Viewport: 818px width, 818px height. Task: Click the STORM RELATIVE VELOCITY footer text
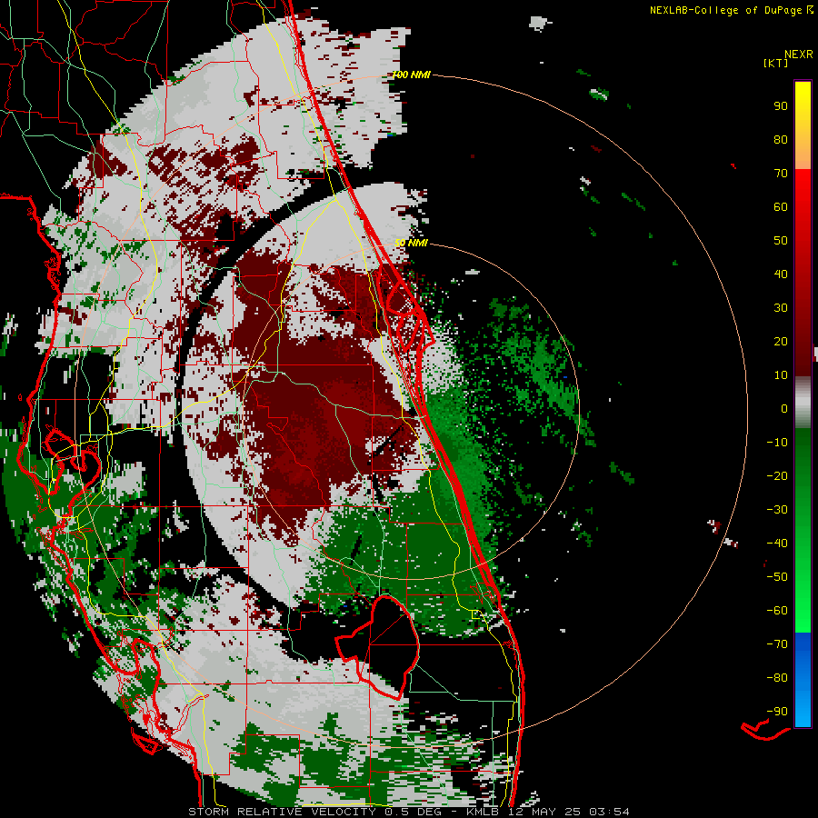click(282, 812)
